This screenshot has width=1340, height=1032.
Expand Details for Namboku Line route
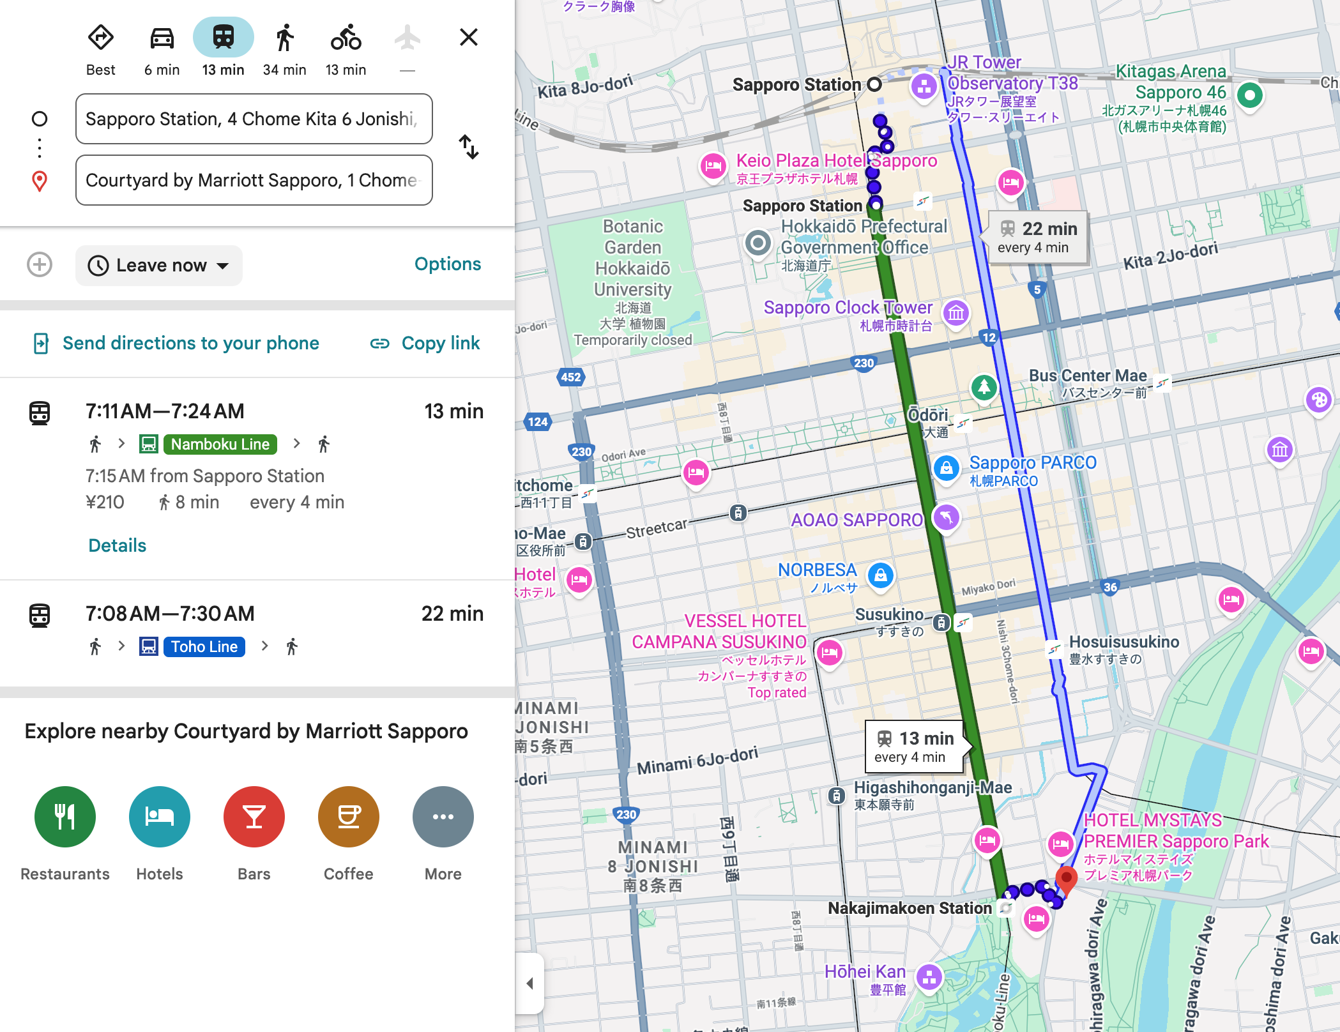[118, 545]
